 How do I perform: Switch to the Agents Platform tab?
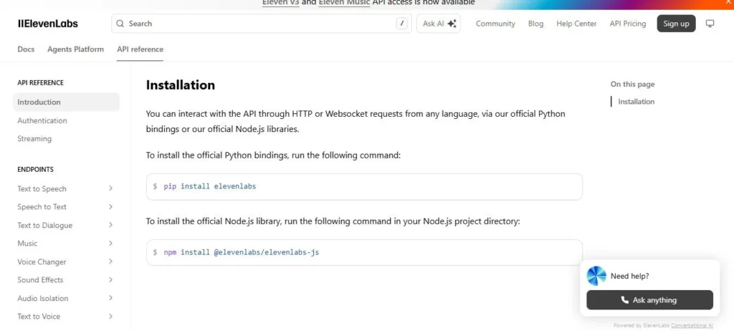tap(75, 49)
